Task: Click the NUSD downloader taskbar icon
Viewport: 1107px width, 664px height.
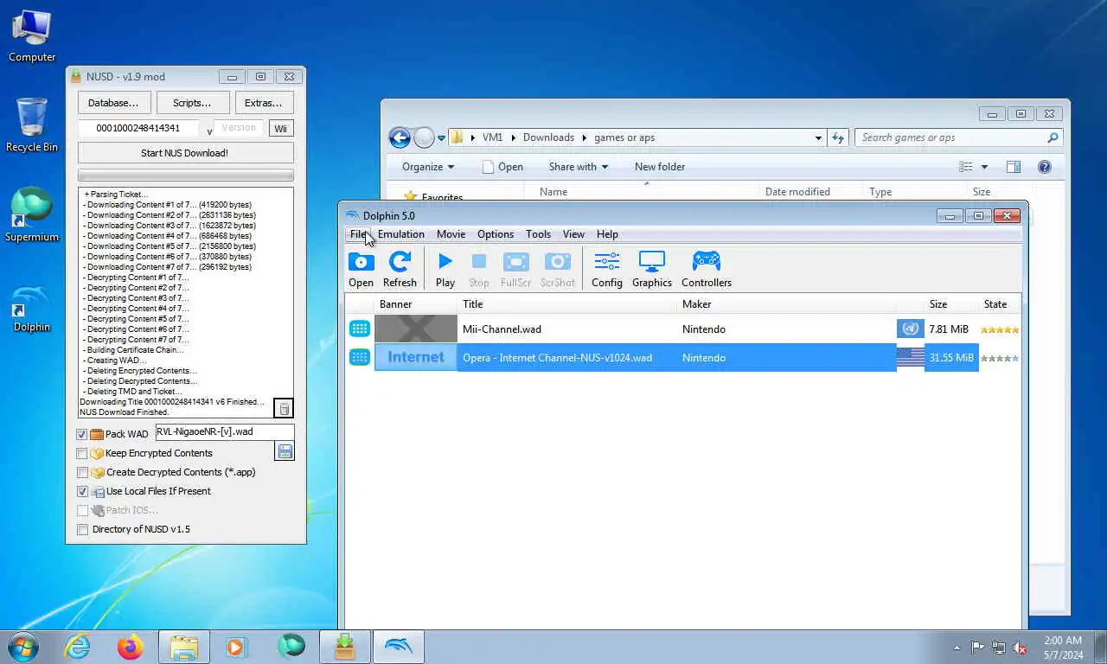Action: pos(345,647)
